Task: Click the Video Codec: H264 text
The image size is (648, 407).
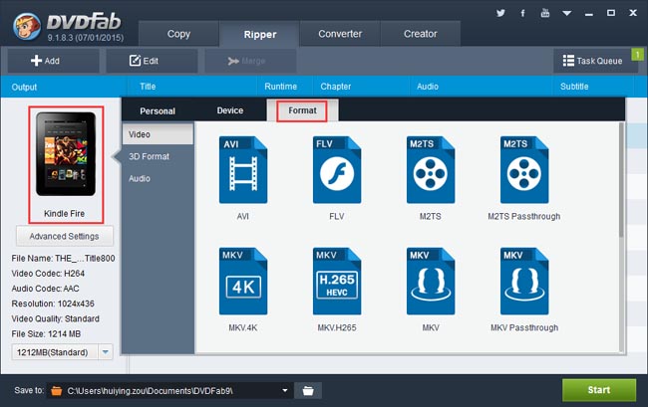Action: click(x=48, y=274)
